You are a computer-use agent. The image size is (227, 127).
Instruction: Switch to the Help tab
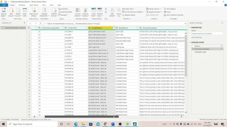[x=59, y=5]
